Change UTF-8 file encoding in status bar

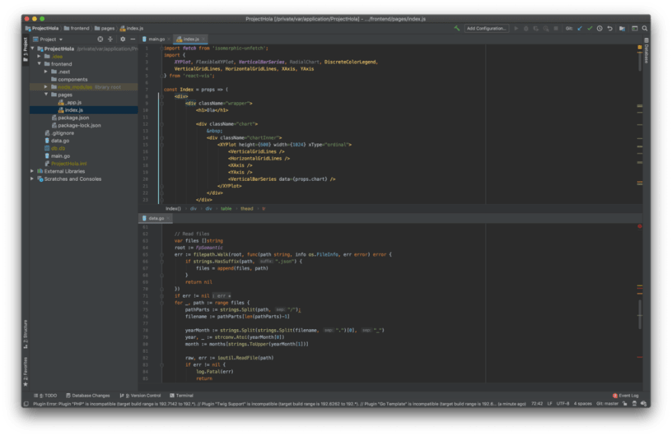(x=563, y=404)
